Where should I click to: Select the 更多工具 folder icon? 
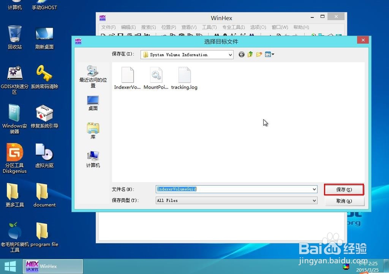pyautogui.click(x=15, y=195)
